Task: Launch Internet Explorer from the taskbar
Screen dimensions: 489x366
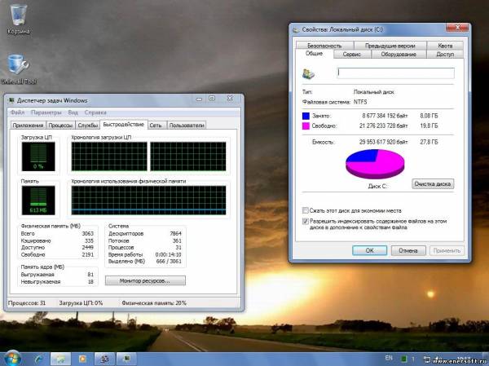Action: (39, 359)
